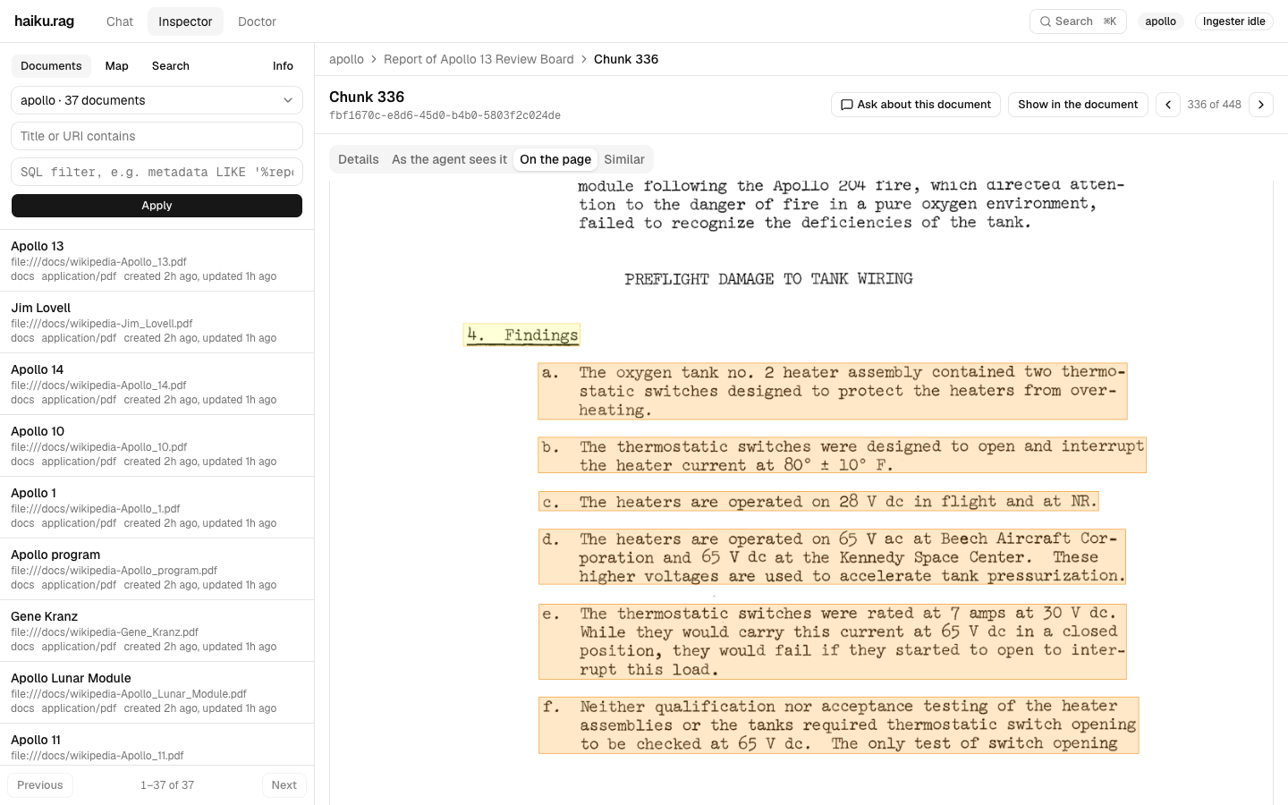Viewport: 1288px width, 805px height.
Task: Open the Chat tab
Action: pyautogui.click(x=119, y=21)
